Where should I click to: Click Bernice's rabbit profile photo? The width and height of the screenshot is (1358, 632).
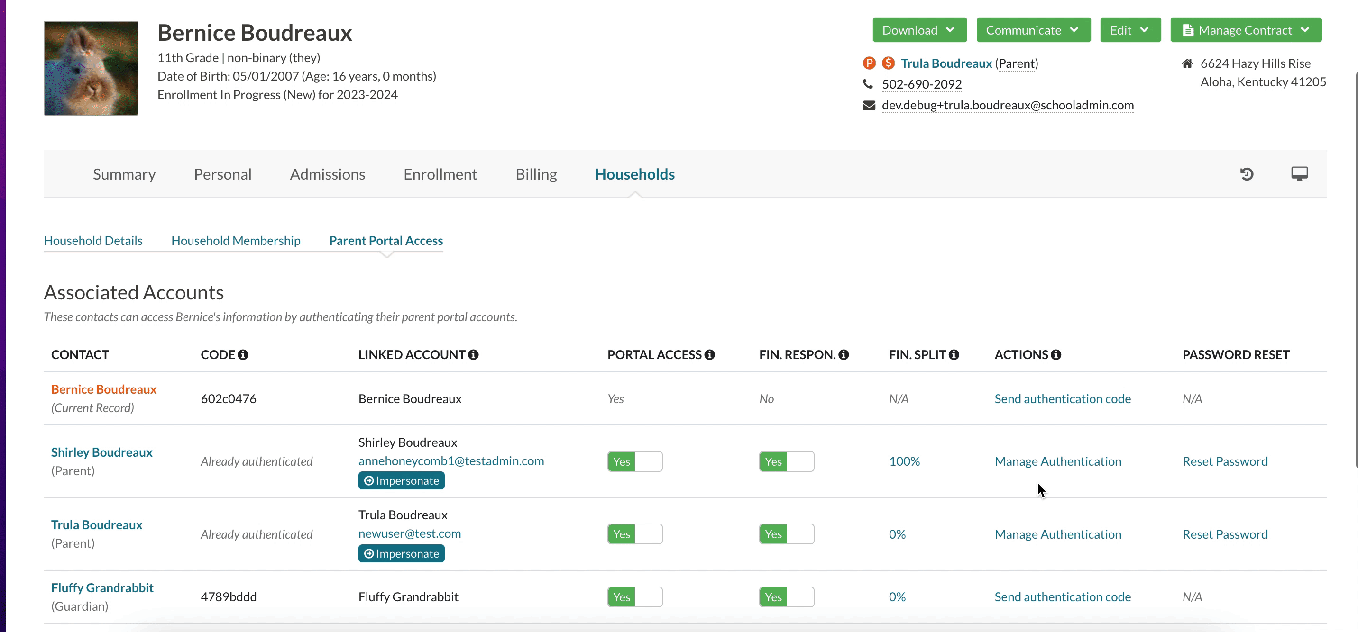click(91, 68)
